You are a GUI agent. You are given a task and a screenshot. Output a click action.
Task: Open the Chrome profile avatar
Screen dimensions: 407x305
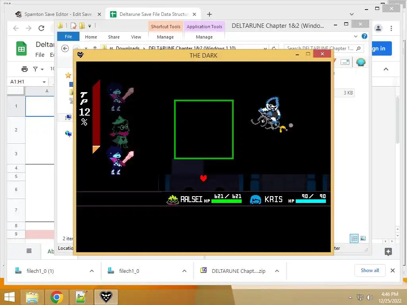(378, 28)
